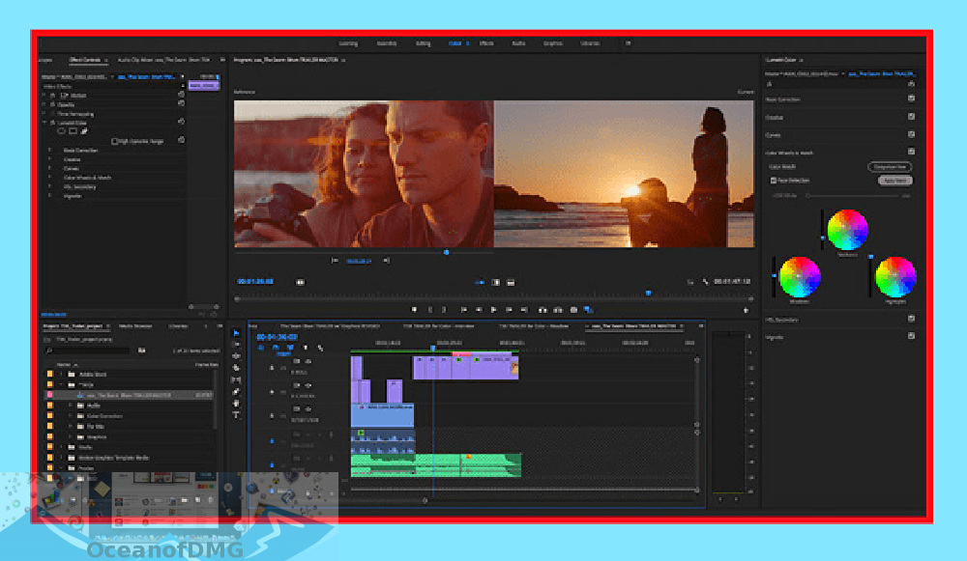967x561 pixels.
Task: Click the Shadows color wheel
Action: tap(800, 277)
